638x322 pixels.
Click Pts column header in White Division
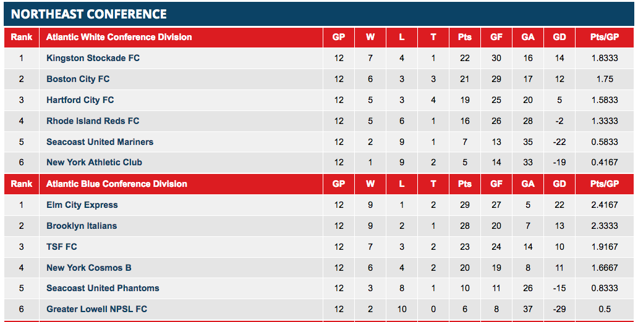point(465,37)
